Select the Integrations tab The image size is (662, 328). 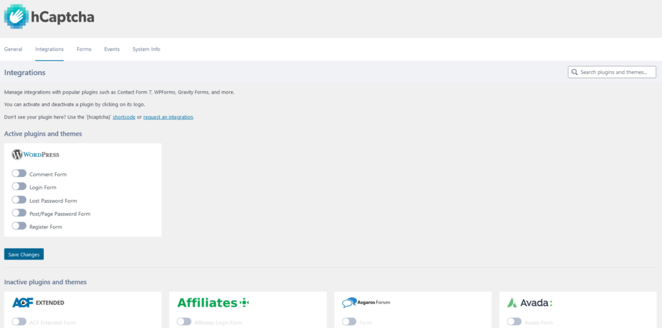[49, 49]
